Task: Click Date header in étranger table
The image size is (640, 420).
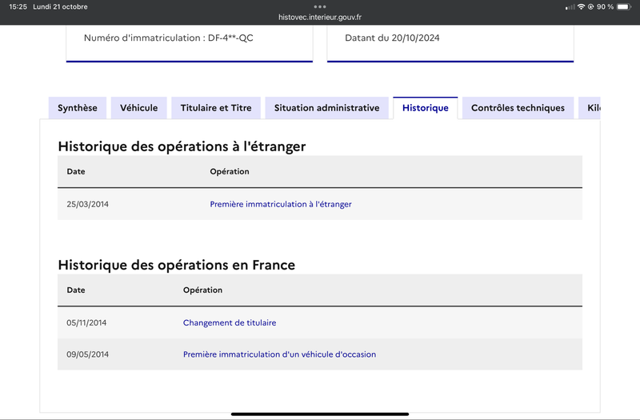Action: pos(76,171)
